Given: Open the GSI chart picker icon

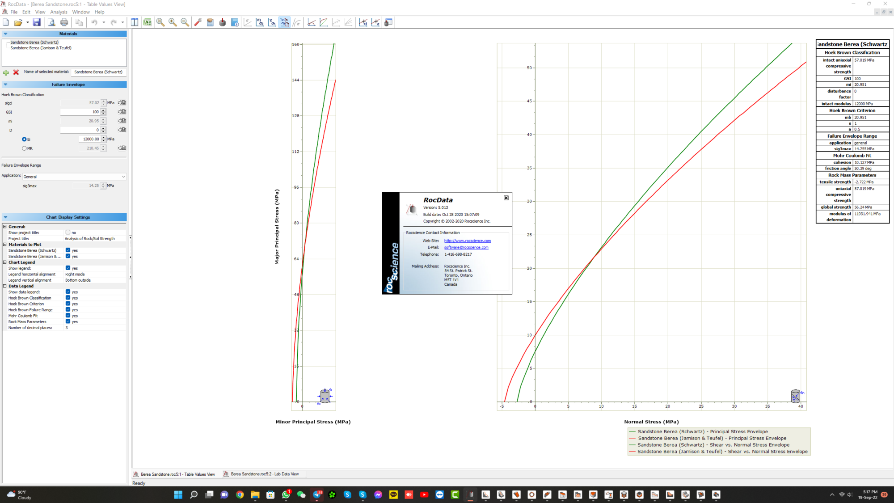Looking at the screenshot, I should 122,112.
